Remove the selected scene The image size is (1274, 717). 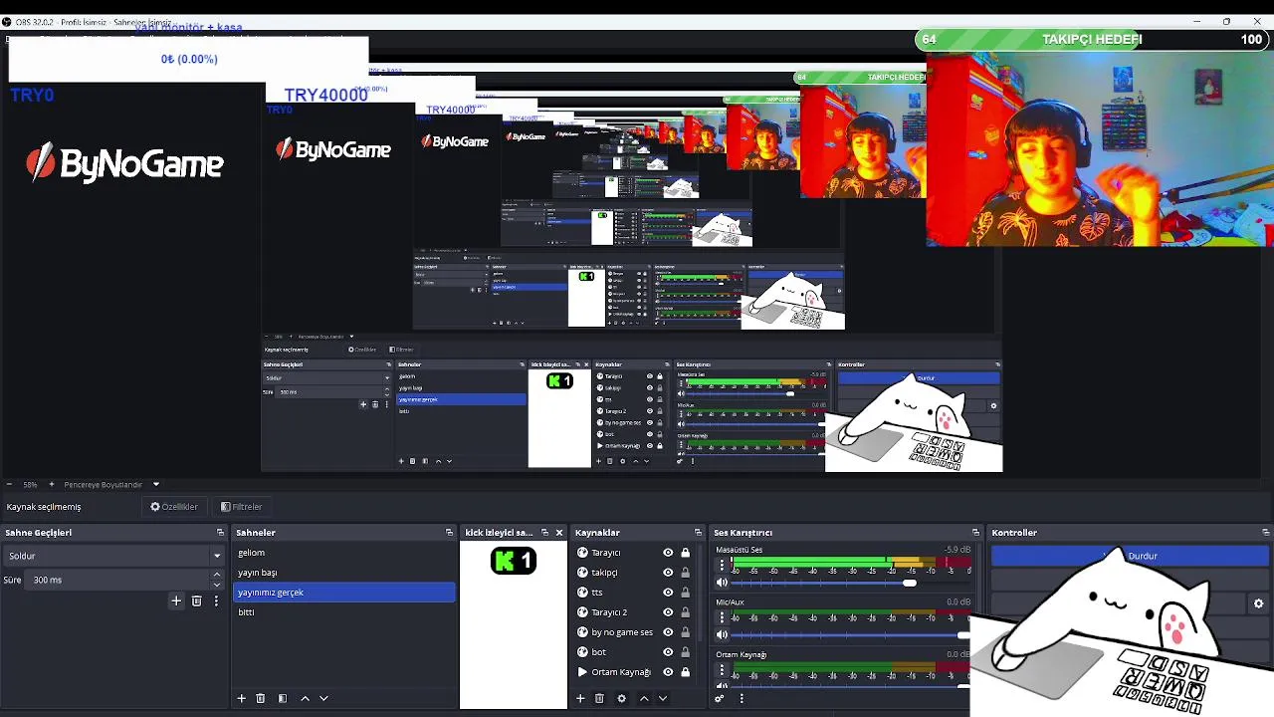coord(261,698)
